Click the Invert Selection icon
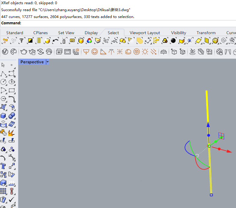This screenshot has height=208, width=236. click(30, 41)
